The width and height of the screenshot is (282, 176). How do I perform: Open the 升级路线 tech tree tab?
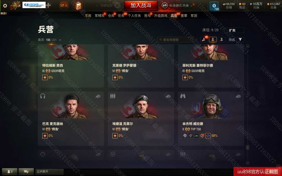pos(161,16)
